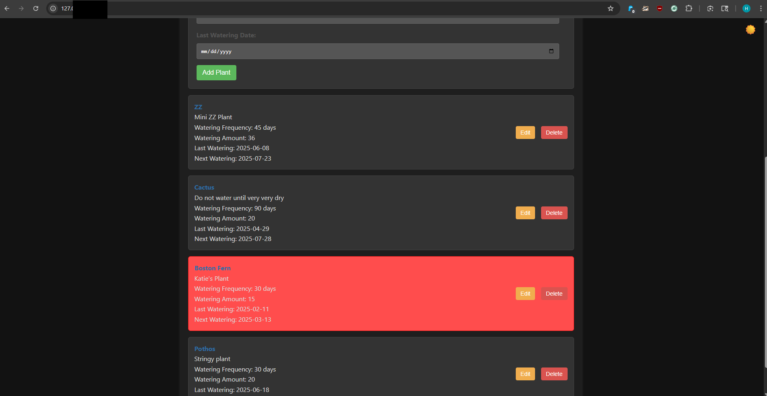
Task: Open the Chrome extensions puzzle-piece menu
Action: point(689,8)
